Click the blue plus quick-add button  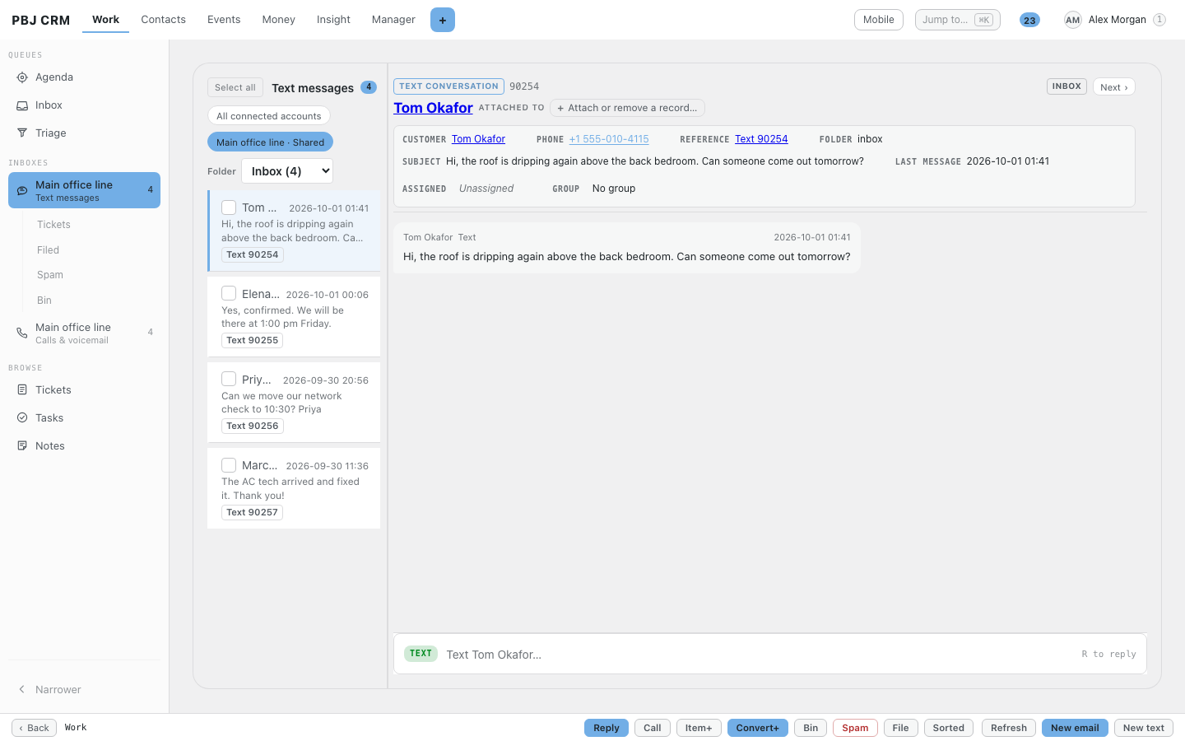pyautogui.click(x=443, y=20)
